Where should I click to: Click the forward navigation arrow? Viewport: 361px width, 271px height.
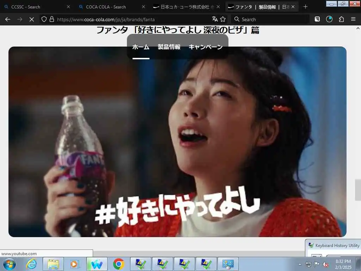(x=20, y=19)
